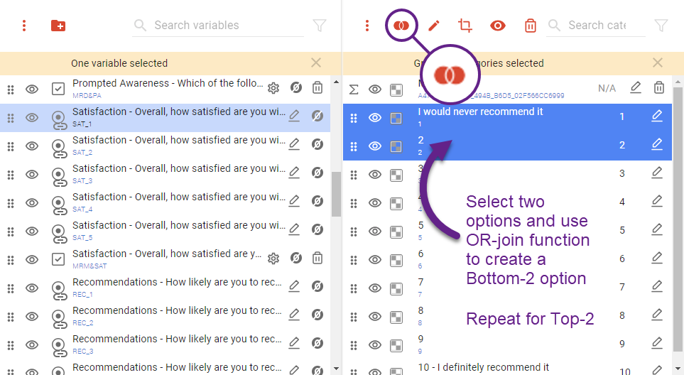
Task: Click the red eye visibility icon in toolbar
Action: (x=498, y=26)
